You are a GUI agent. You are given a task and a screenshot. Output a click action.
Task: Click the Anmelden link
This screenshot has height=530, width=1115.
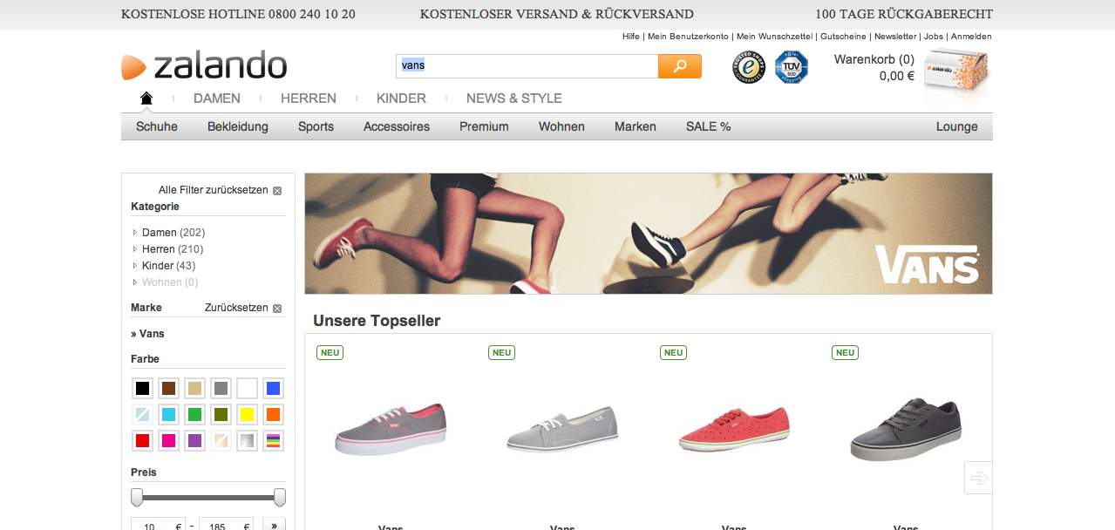(971, 37)
